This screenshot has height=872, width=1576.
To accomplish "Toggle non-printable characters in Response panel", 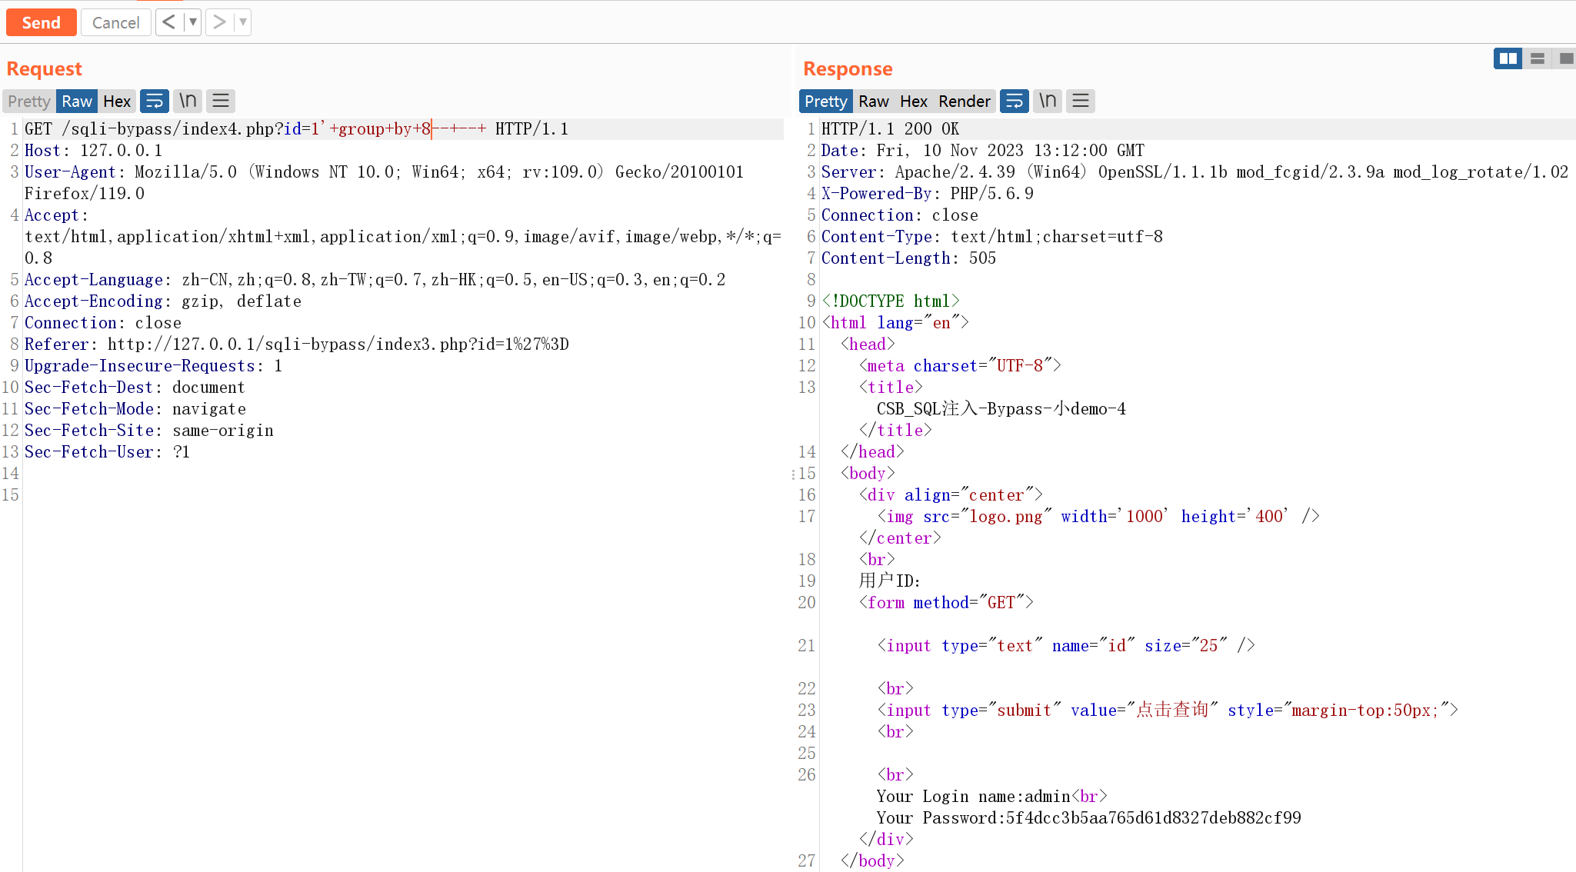I will point(1048,101).
